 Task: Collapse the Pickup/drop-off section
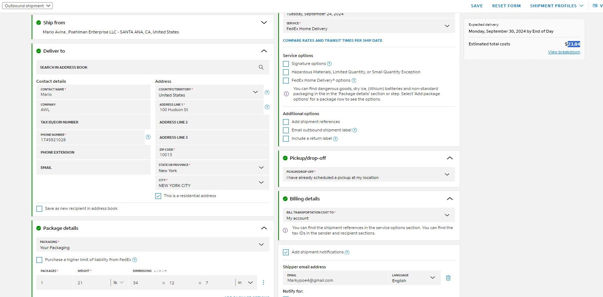pyautogui.click(x=450, y=158)
